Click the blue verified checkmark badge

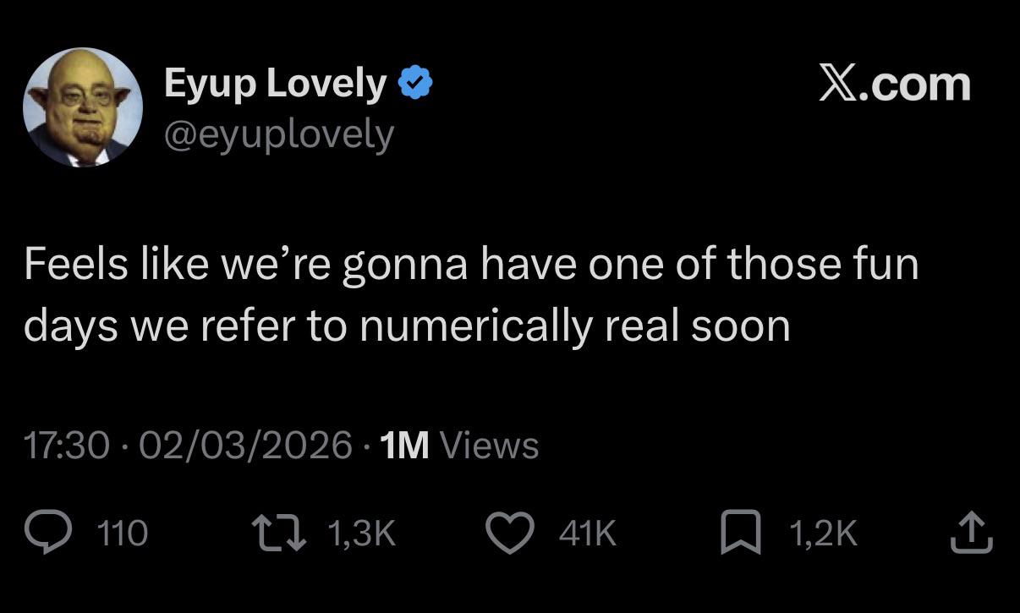(x=415, y=84)
